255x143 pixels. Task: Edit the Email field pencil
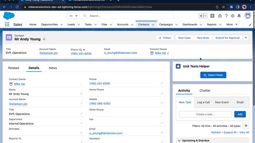tap(162, 133)
